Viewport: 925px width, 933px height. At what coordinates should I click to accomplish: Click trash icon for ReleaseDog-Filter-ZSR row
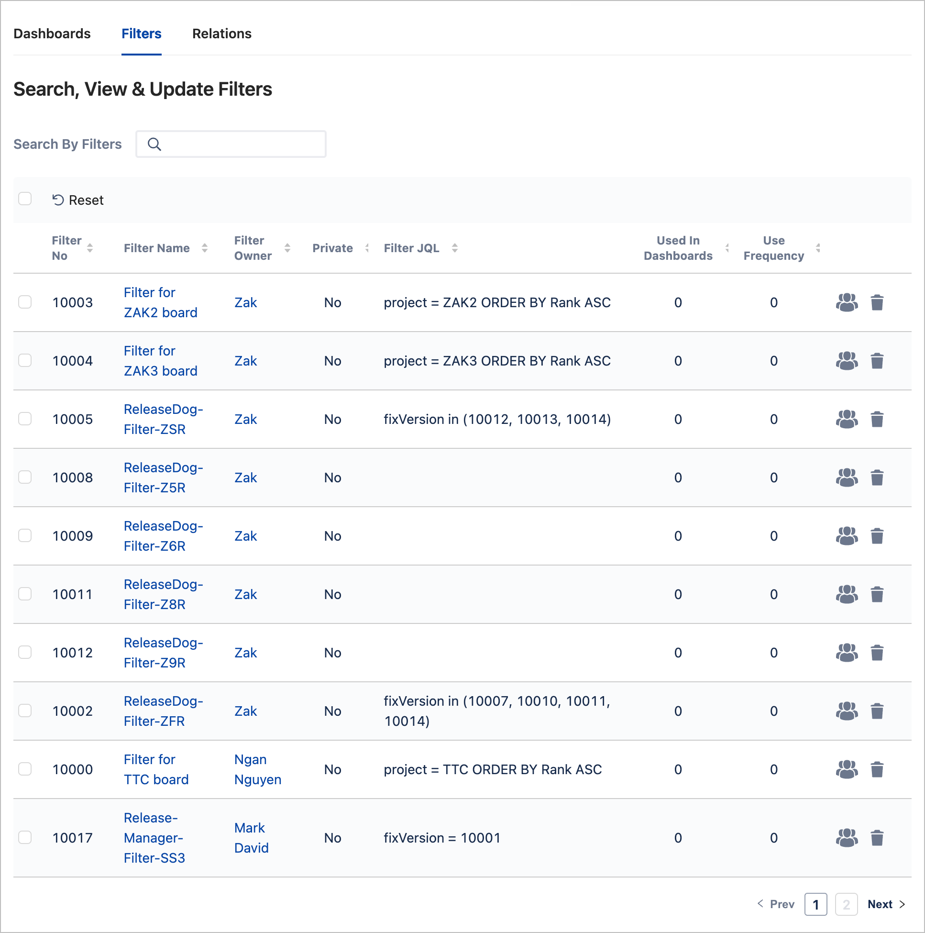pyautogui.click(x=877, y=419)
